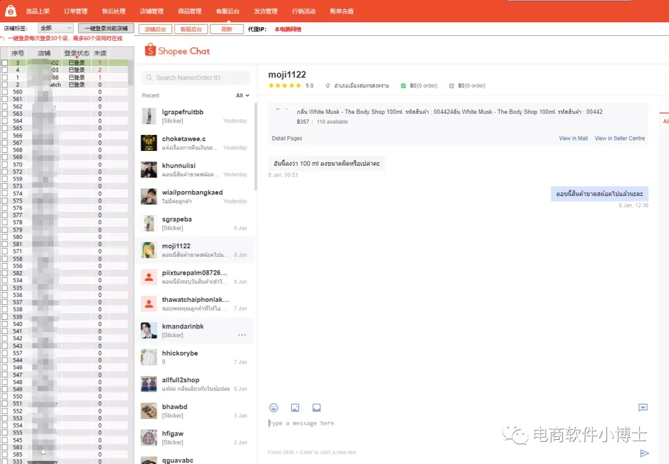Open View in Mall link
The image size is (669, 464).
point(573,139)
